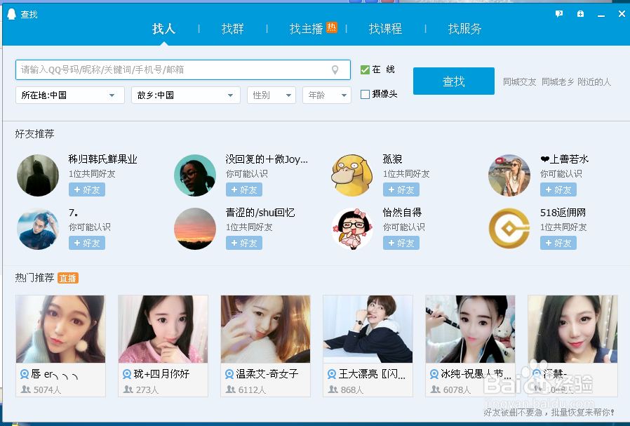
Task: Click the 好友被删不要急 recovery link
Action: pyautogui.click(x=549, y=413)
